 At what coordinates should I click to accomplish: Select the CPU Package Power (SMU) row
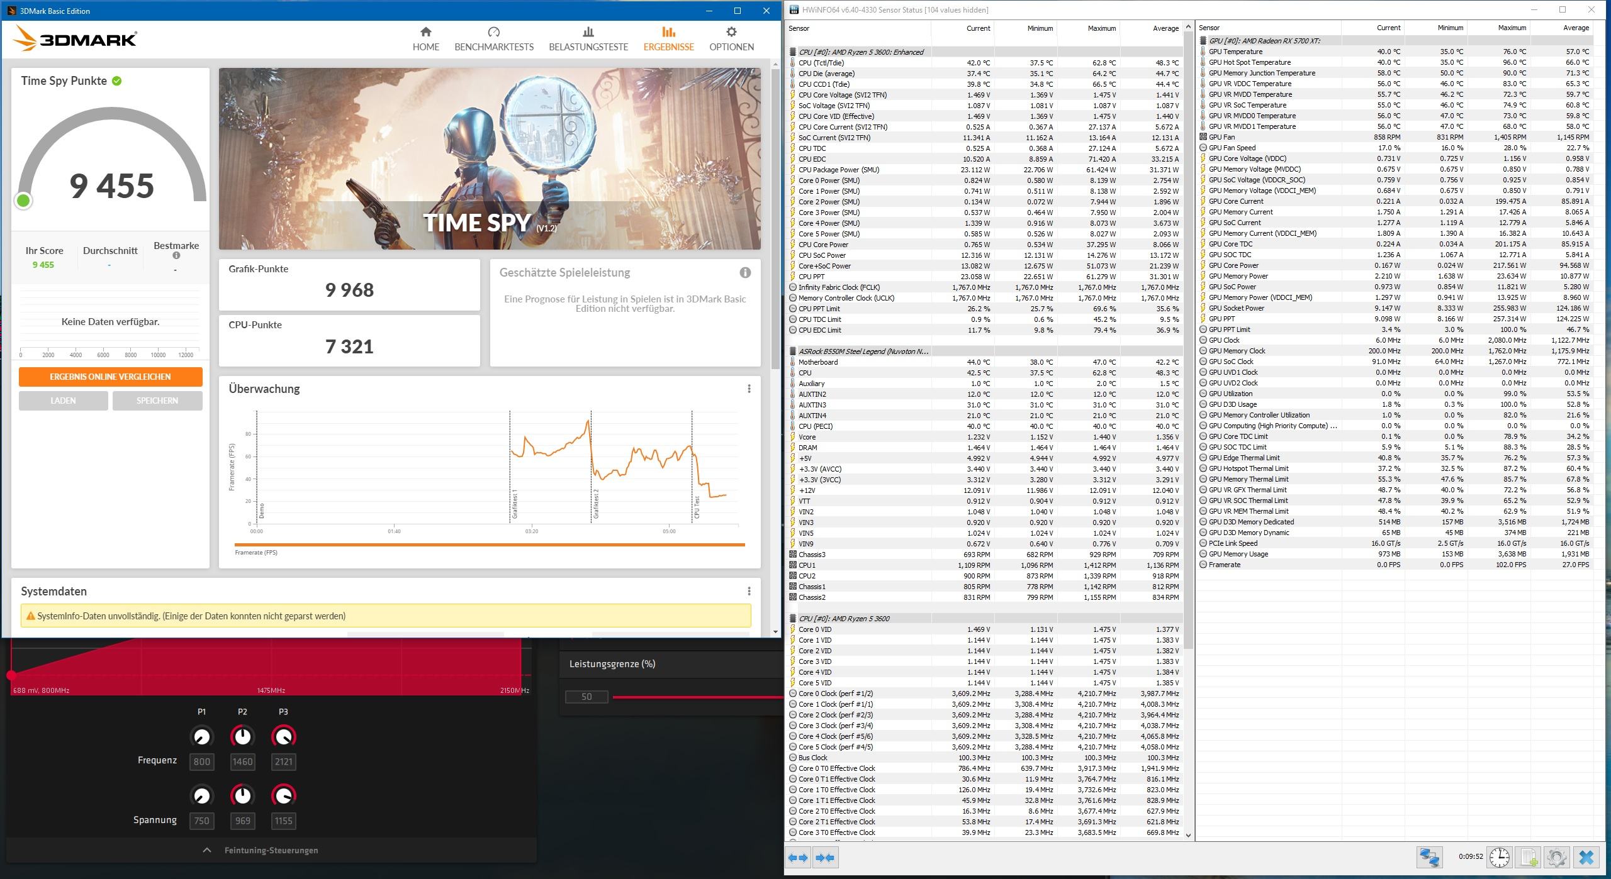[x=985, y=170]
